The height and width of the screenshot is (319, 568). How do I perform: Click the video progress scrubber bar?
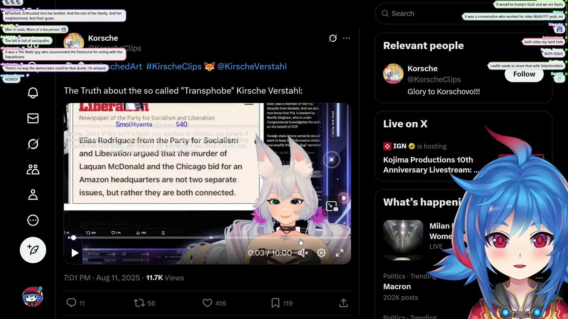pyautogui.click(x=207, y=238)
